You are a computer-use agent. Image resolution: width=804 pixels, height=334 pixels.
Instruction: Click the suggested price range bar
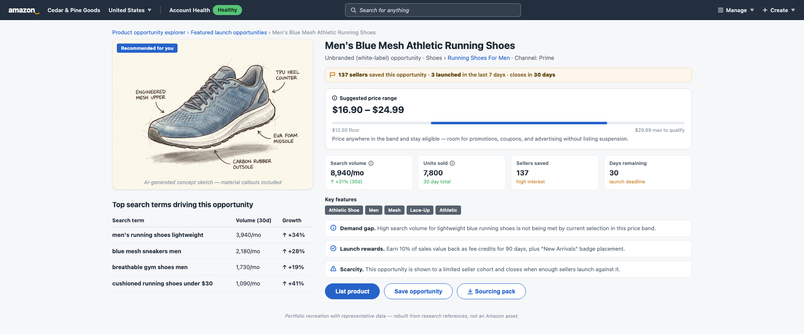pos(508,123)
